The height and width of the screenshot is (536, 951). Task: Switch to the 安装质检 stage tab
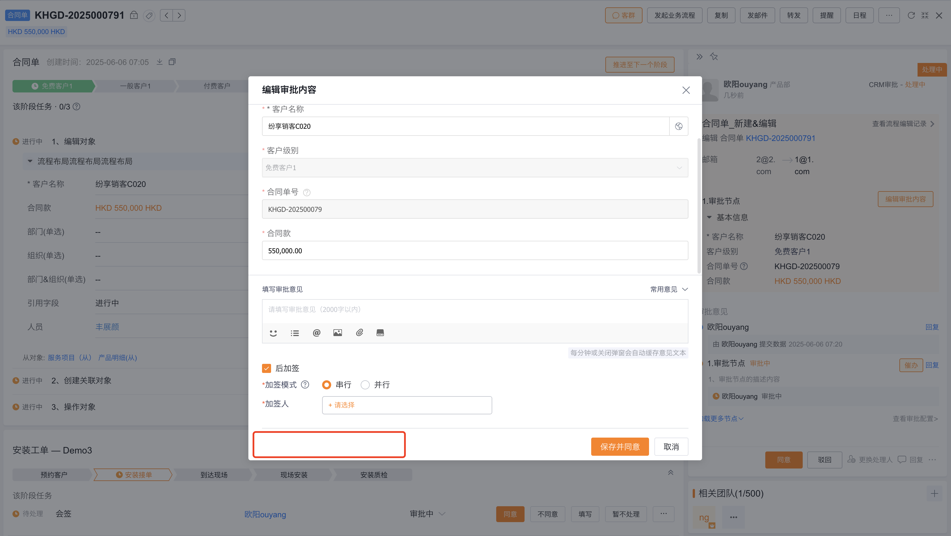click(x=373, y=475)
